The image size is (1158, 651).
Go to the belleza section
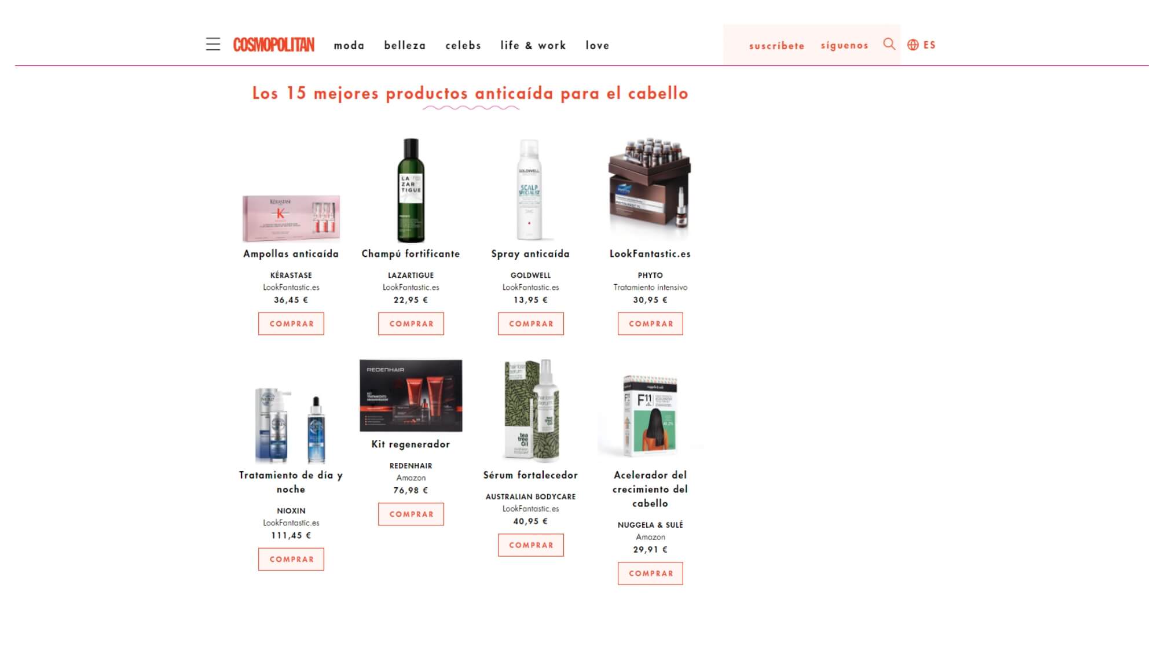click(x=405, y=46)
